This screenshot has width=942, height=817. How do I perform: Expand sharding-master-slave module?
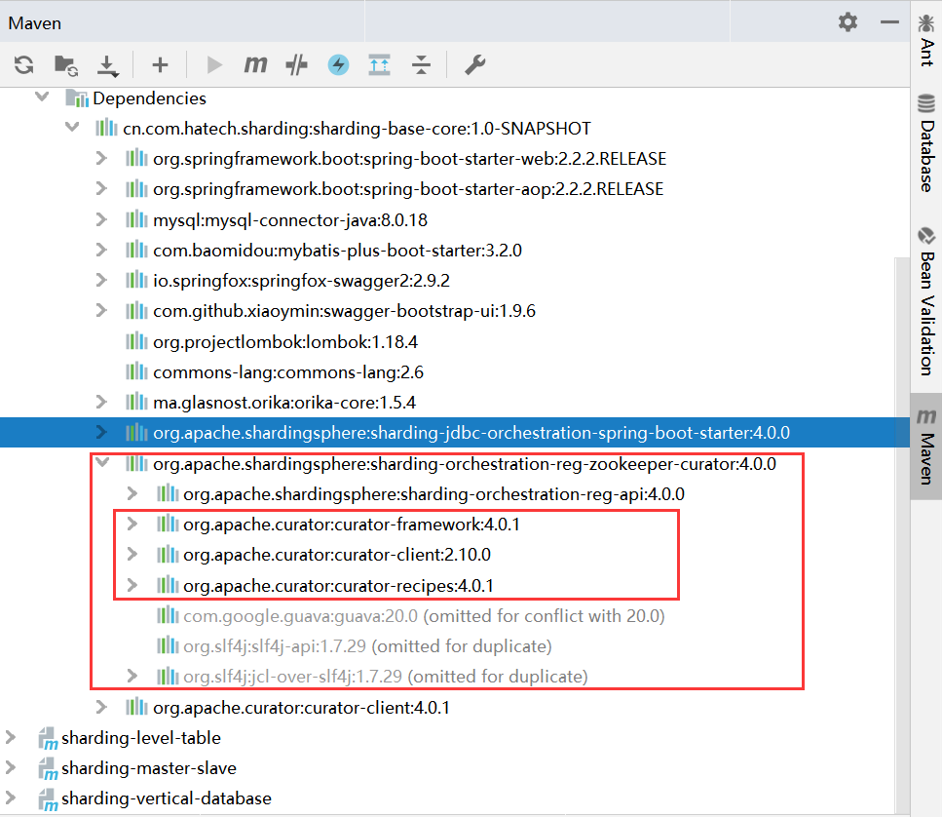(10, 767)
